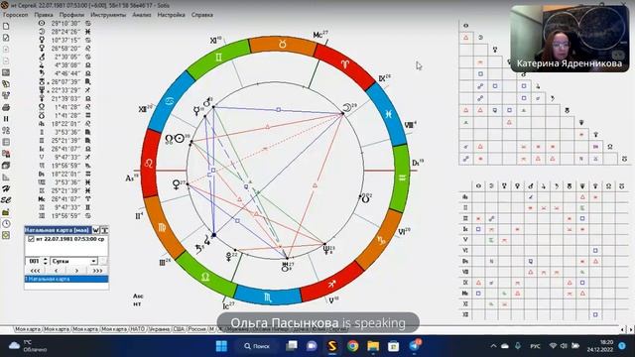Switch to the Украина chart tab
This screenshot has height=357, width=635.
coord(159,329)
